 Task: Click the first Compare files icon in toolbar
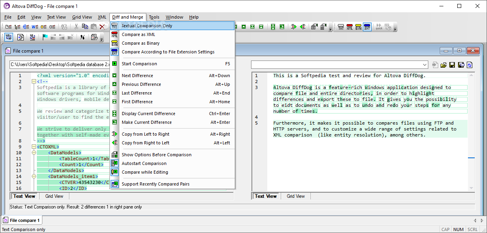click(9, 27)
